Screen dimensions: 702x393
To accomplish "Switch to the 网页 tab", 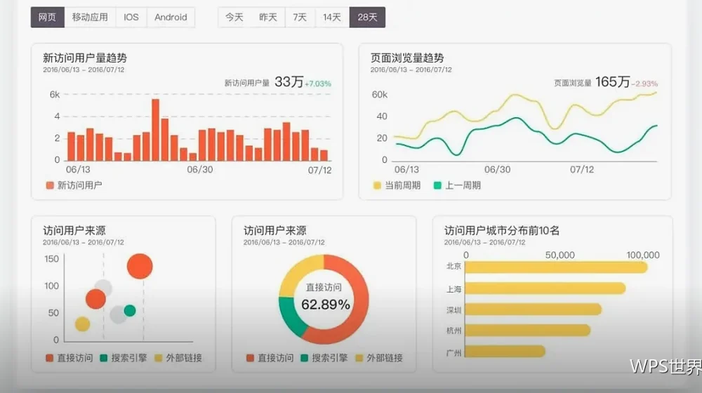I will [x=48, y=18].
